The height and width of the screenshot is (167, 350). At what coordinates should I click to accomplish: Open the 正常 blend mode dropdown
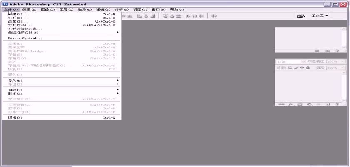coord(291,62)
